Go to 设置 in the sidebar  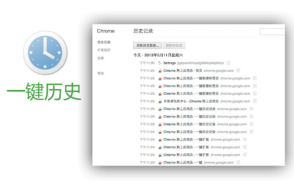(x=101, y=58)
